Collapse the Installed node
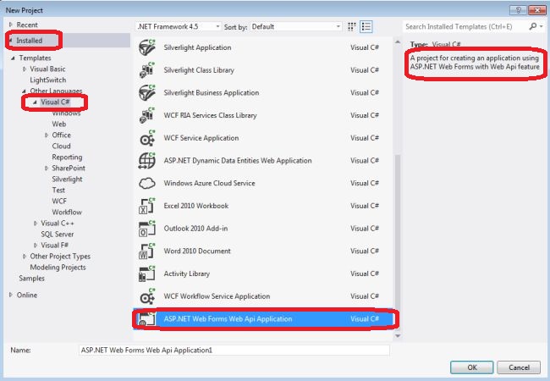This screenshot has height=381, width=550. click(10, 41)
